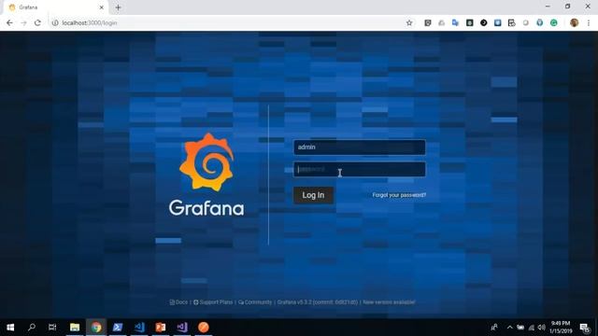Close the Grafana tab
The image size is (598, 336).
(102, 7)
